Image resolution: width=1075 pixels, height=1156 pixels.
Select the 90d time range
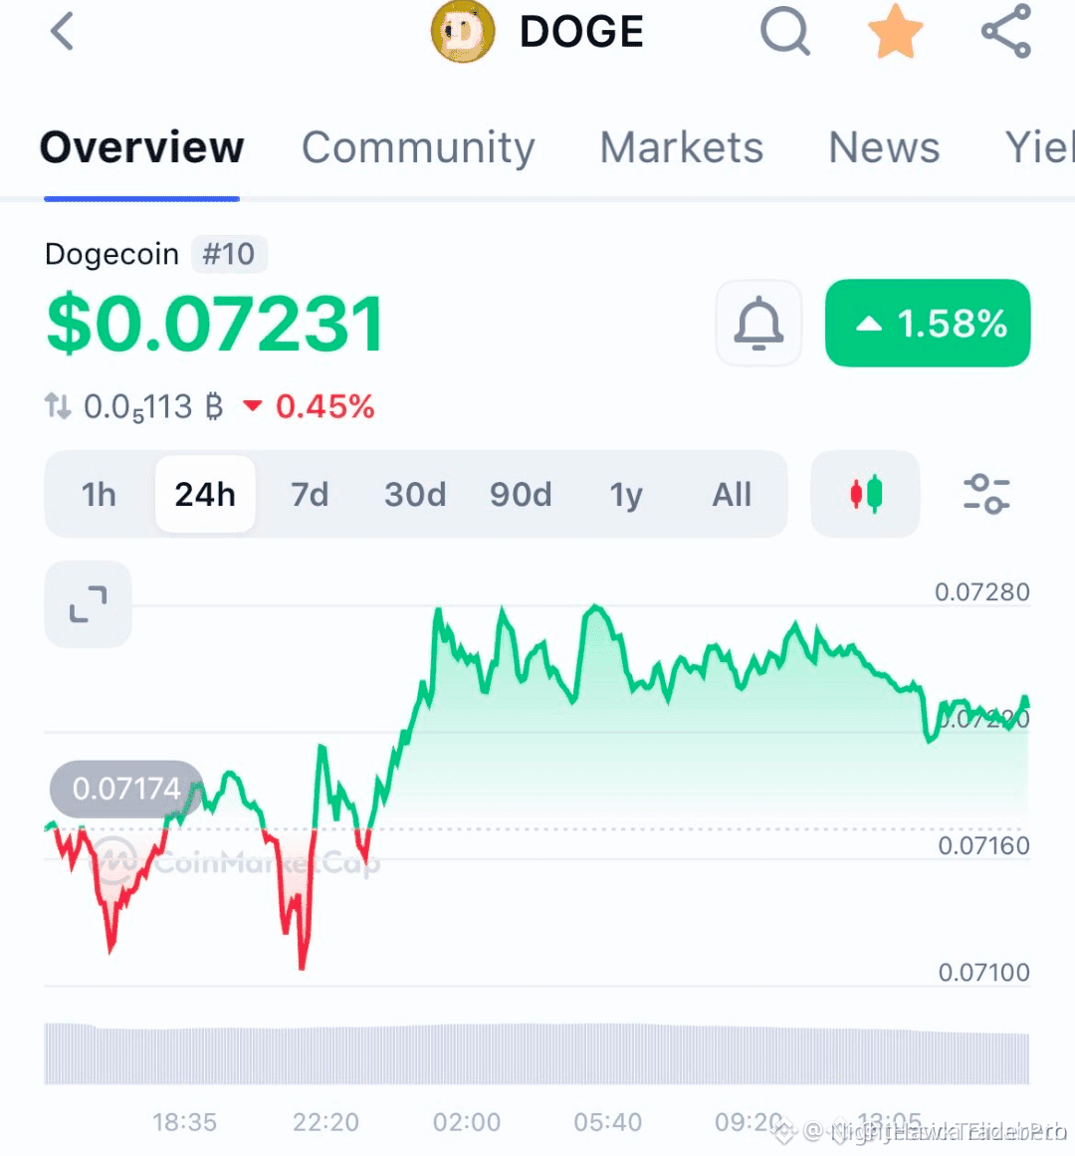[521, 494]
